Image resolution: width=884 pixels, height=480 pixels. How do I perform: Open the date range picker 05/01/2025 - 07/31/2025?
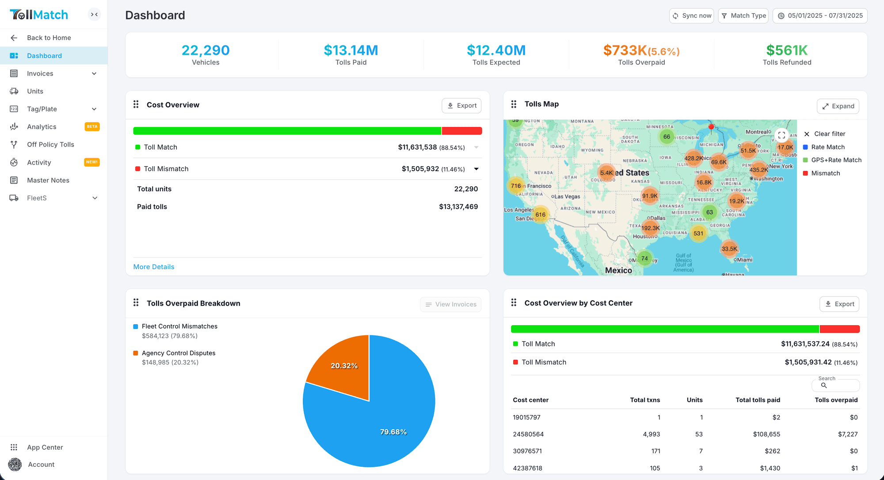[x=820, y=16]
